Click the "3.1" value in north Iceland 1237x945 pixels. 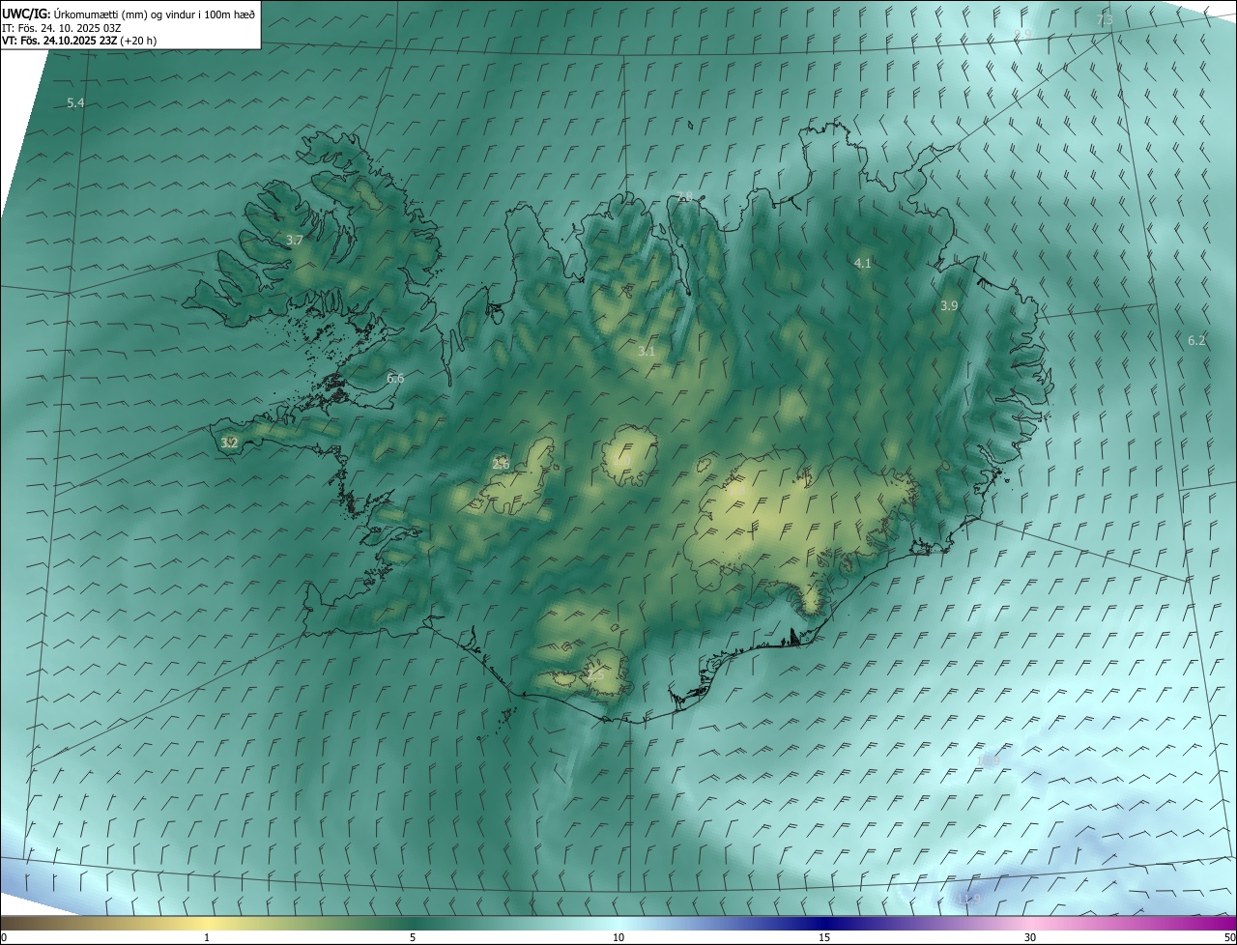[x=647, y=352]
